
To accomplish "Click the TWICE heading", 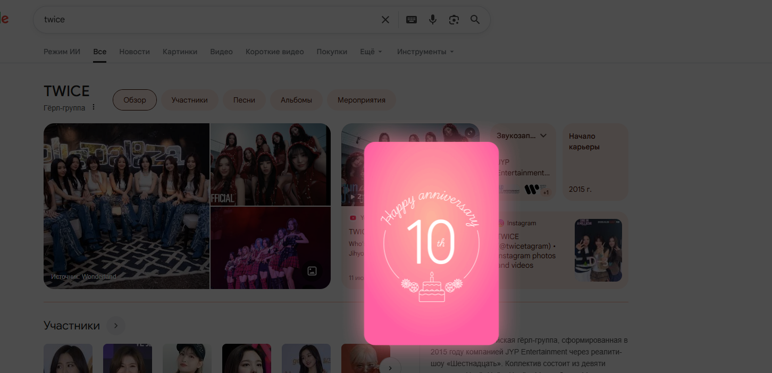I will tap(66, 91).
